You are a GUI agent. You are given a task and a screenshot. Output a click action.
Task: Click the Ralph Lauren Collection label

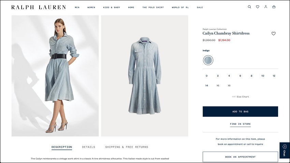coord(215,29)
